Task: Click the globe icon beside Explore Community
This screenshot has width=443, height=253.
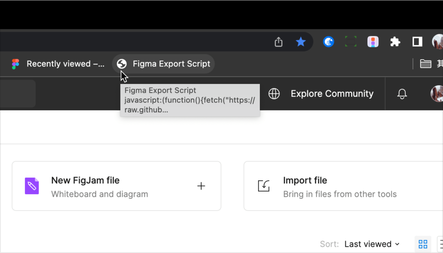Action: [274, 94]
